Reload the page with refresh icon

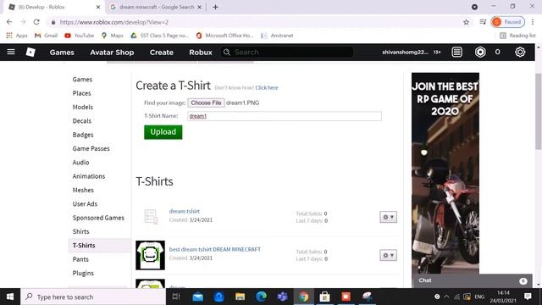[x=36, y=22]
